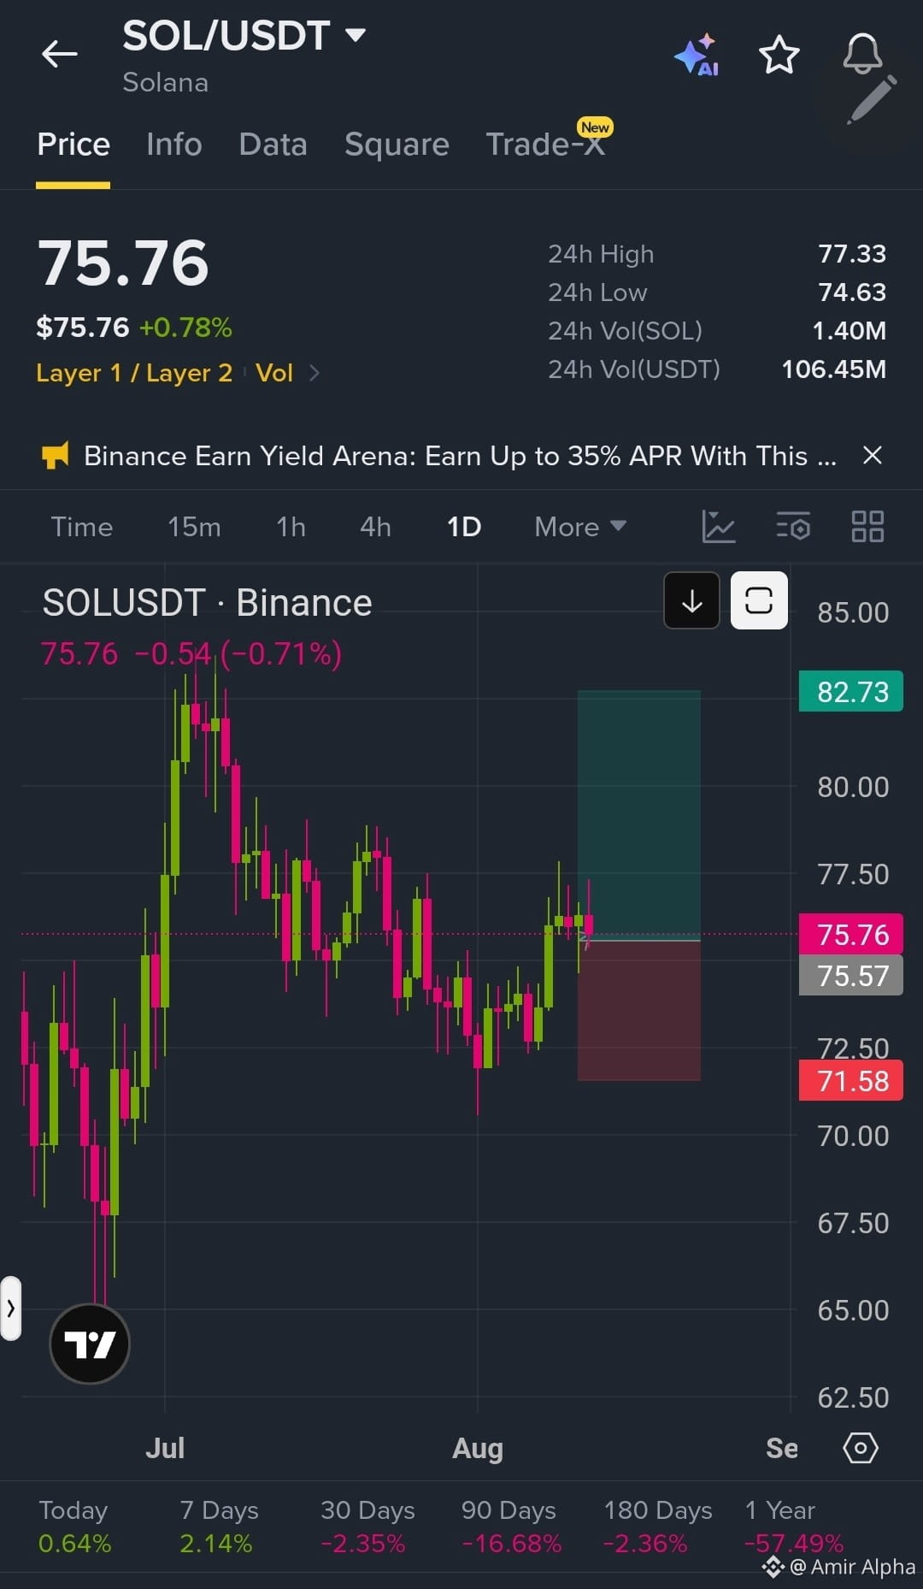Select the gray 75.57 entry price label
923x1589 pixels.
[851, 976]
